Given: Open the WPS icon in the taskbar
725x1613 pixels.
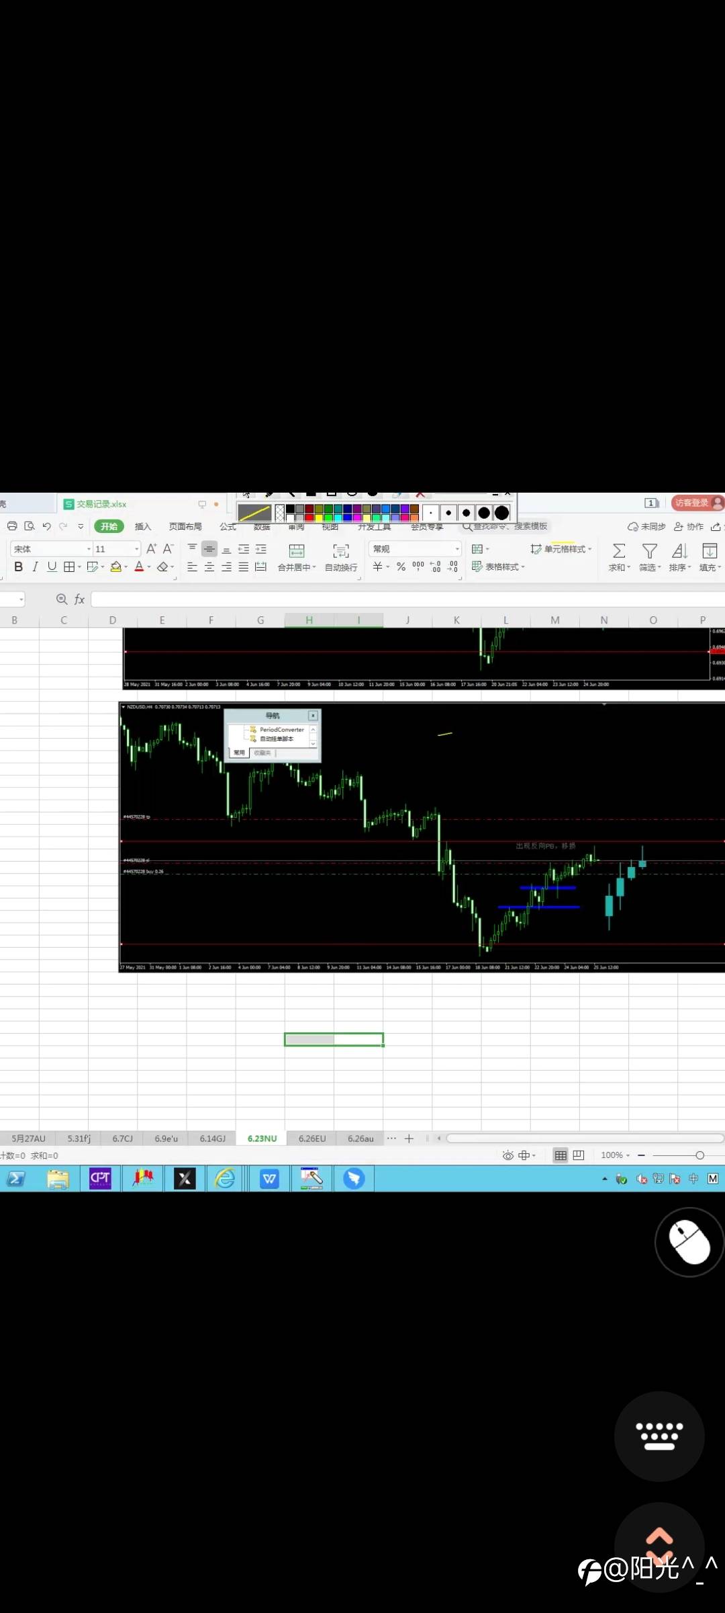Looking at the screenshot, I should tap(269, 1178).
